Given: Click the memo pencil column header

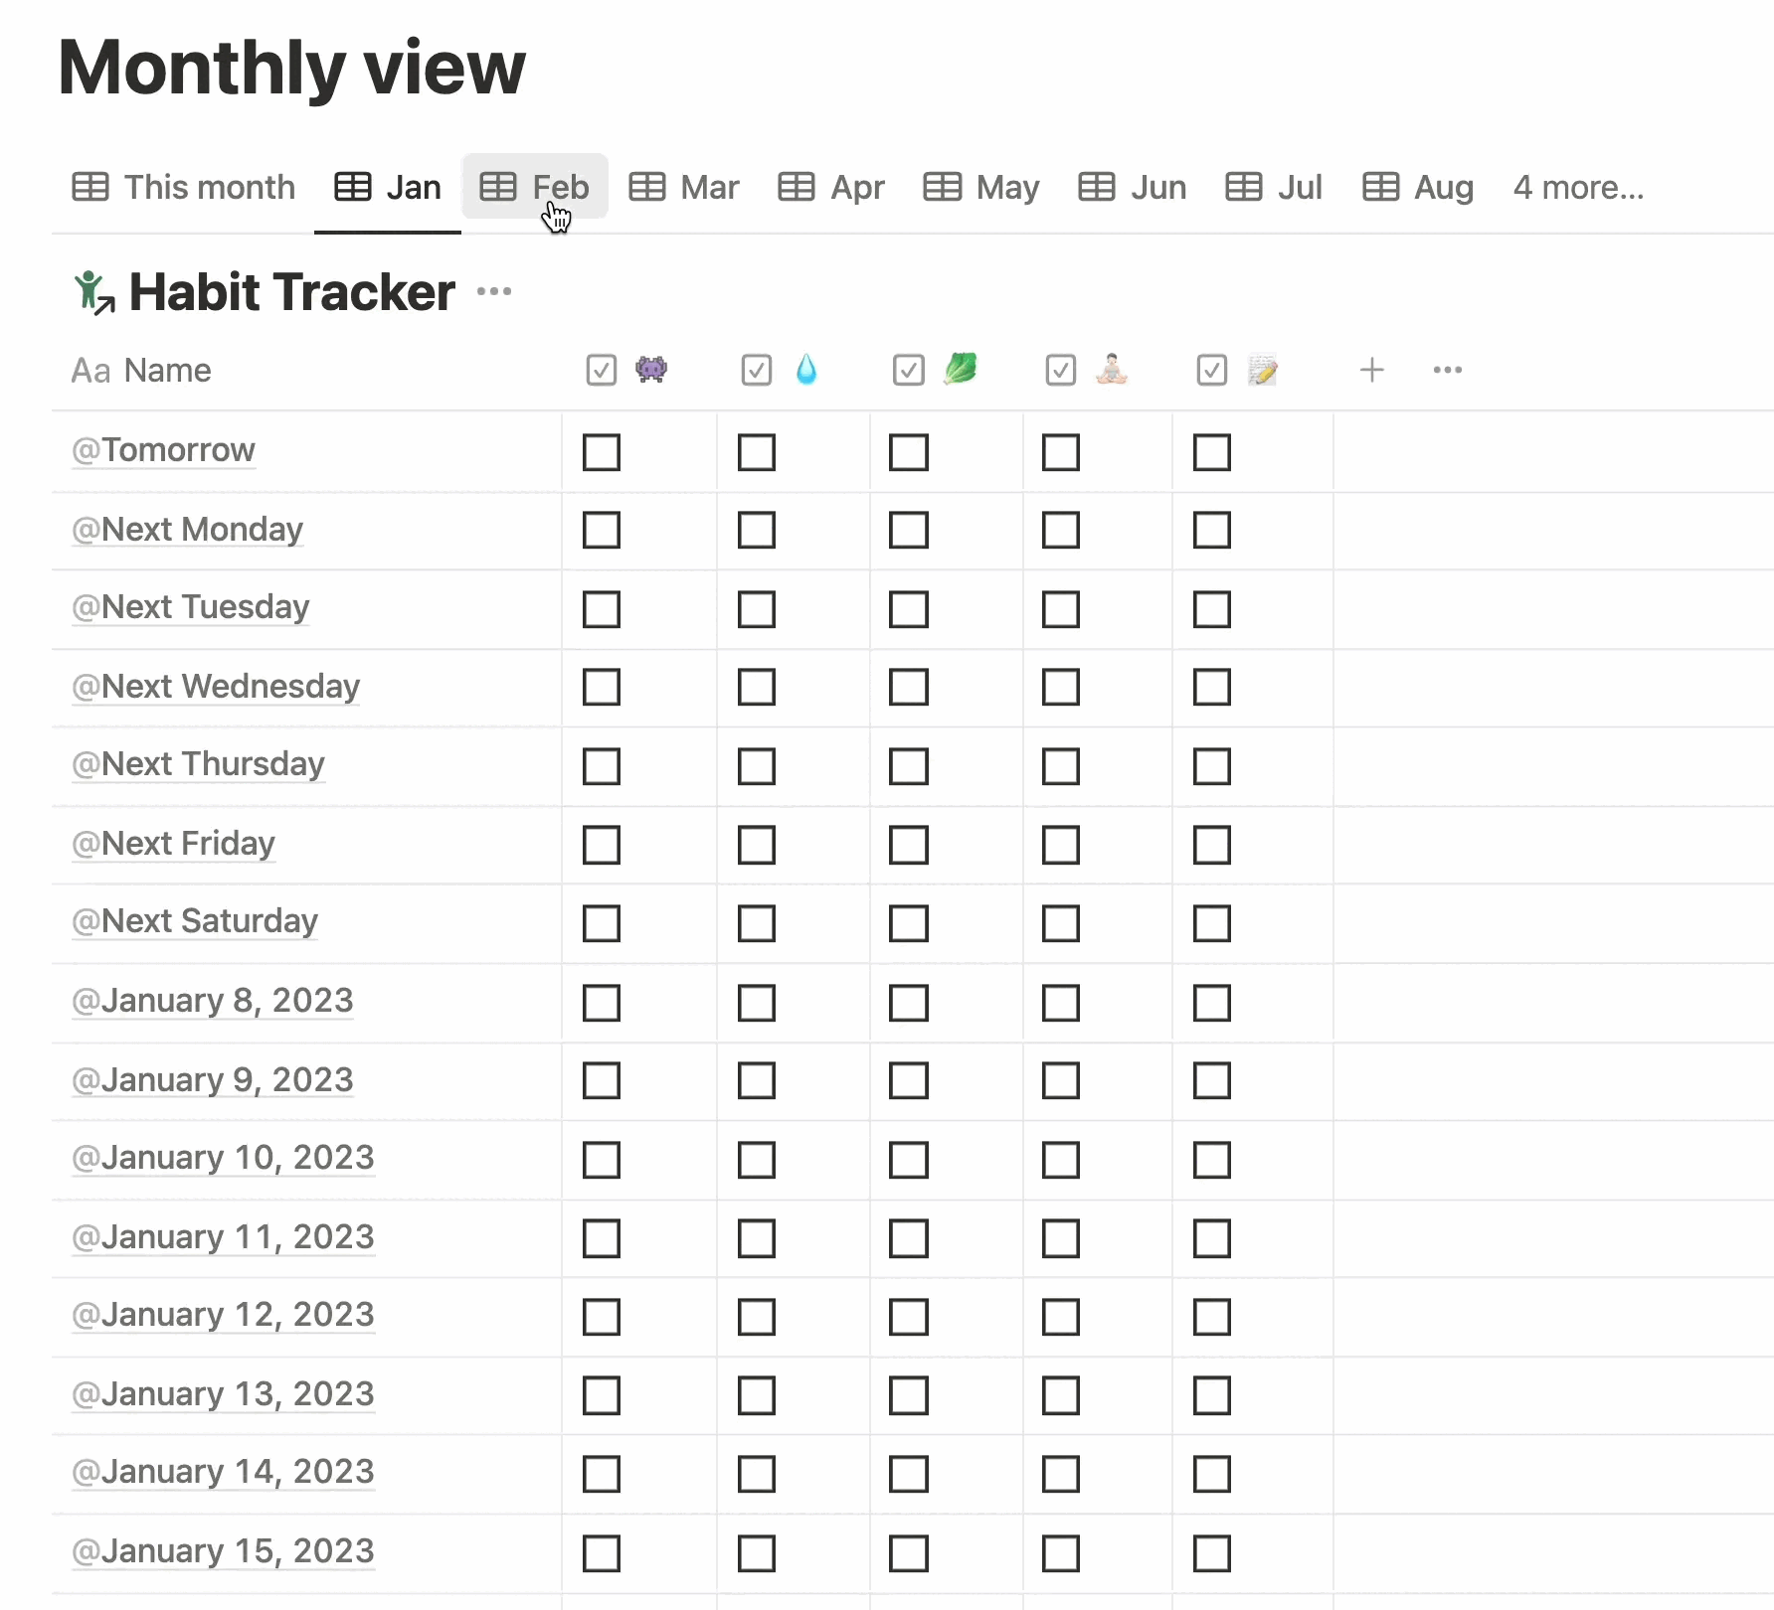Looking at the screenshot, I should 1238,370.
